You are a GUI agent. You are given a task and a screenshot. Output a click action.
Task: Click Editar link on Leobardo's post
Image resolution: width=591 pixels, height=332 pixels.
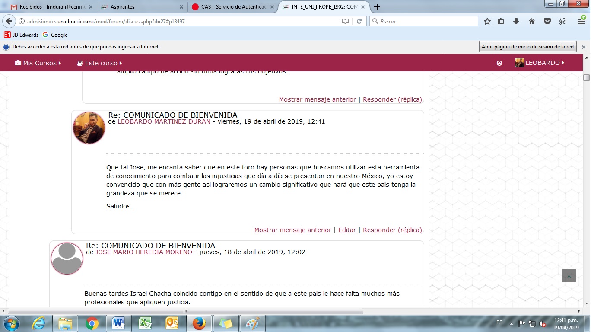[x=347, y=230]
